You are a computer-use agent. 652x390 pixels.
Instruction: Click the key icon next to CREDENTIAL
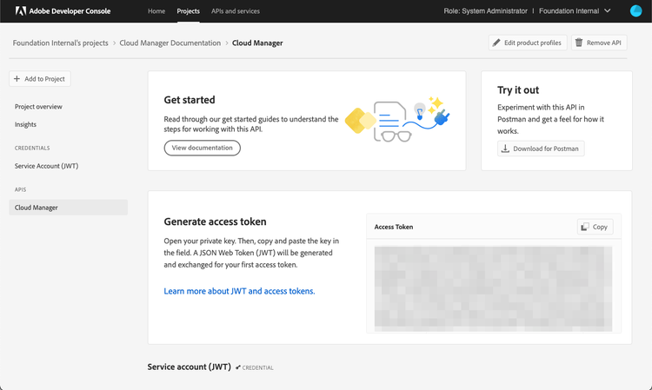(x=238, y=367)
